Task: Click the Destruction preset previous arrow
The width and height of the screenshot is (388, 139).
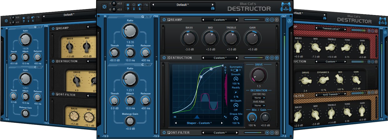Action: [x=203, y=58]
